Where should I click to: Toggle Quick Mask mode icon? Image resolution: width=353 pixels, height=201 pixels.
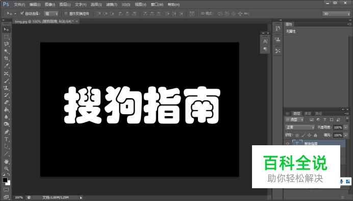pyautogui.click(x=6, y=190)
